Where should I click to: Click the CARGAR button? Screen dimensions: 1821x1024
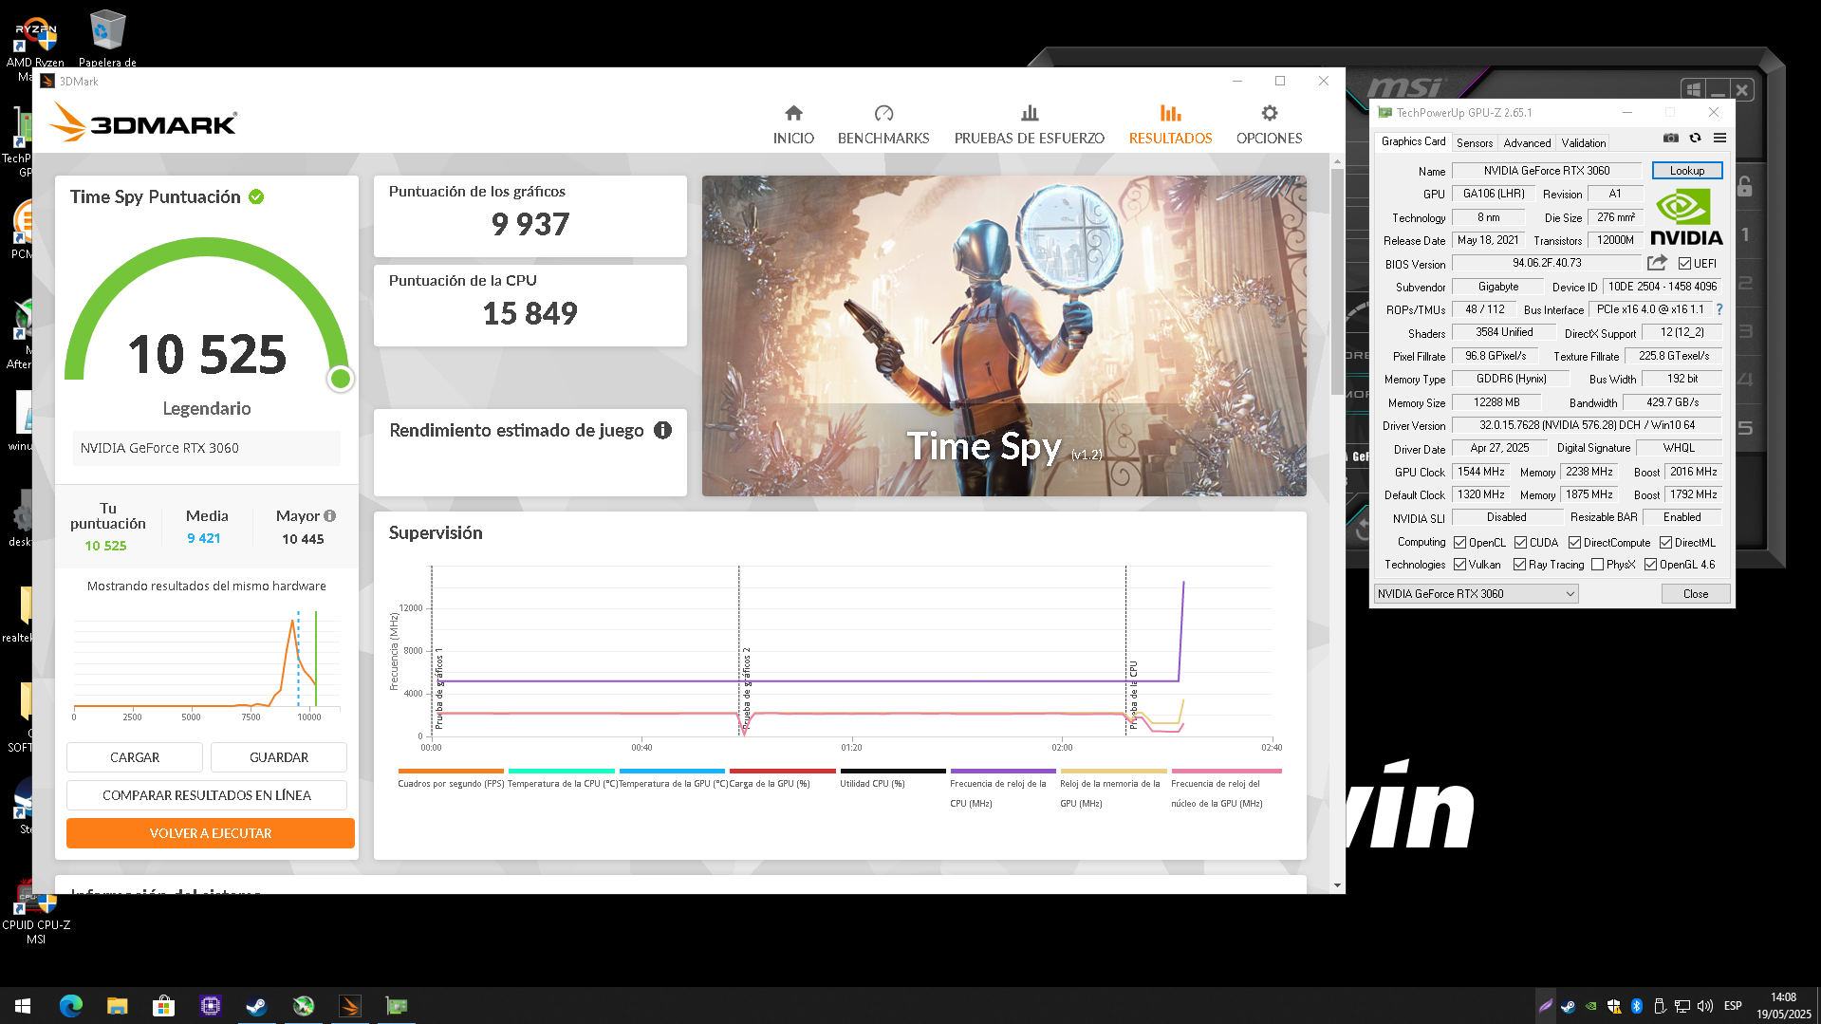pyautogui.click(x=135, y=757)
